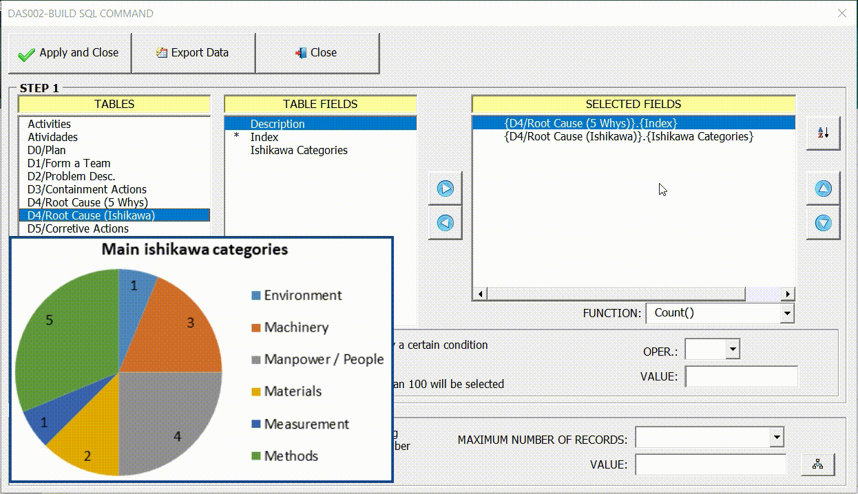This screenshot has width=858, height=494.
Task: Select D3/Containment Actions table
Action: 87,189
